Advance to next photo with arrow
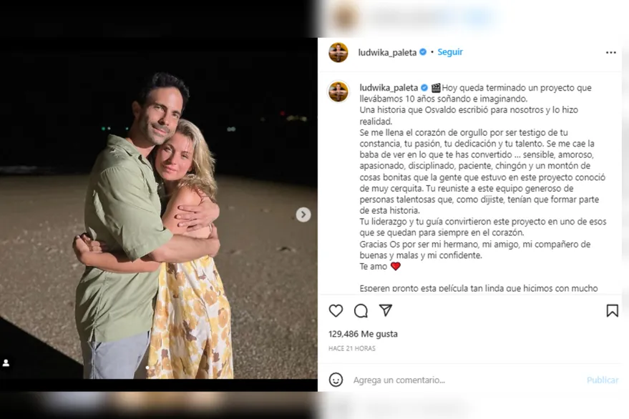Viewport: 629px width, 419px height. [x=303, y=215]
